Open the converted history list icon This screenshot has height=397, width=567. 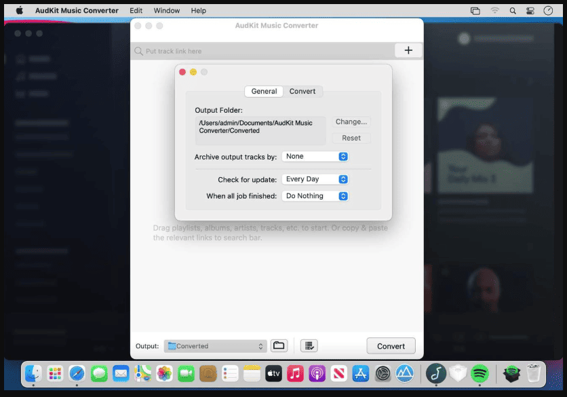pos(309,345)
